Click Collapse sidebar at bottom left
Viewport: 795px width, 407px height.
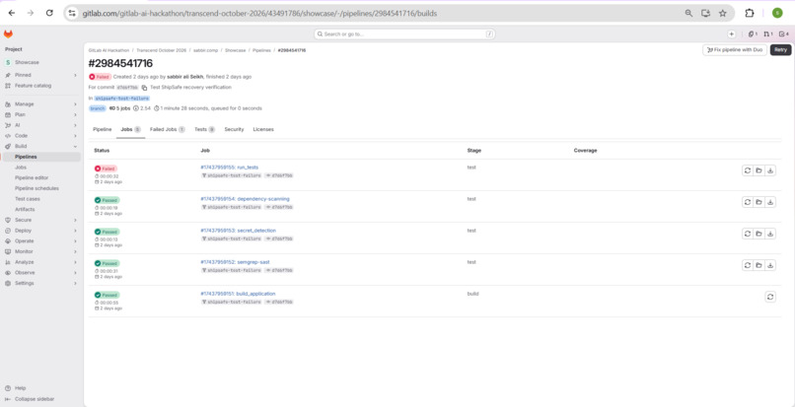coord(30,399)
